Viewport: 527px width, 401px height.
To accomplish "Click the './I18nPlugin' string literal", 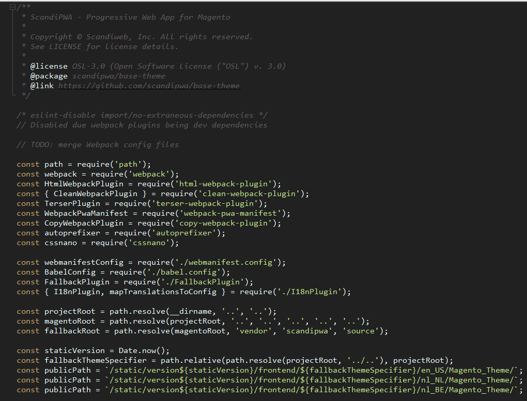I will click(x=309, y=292).
